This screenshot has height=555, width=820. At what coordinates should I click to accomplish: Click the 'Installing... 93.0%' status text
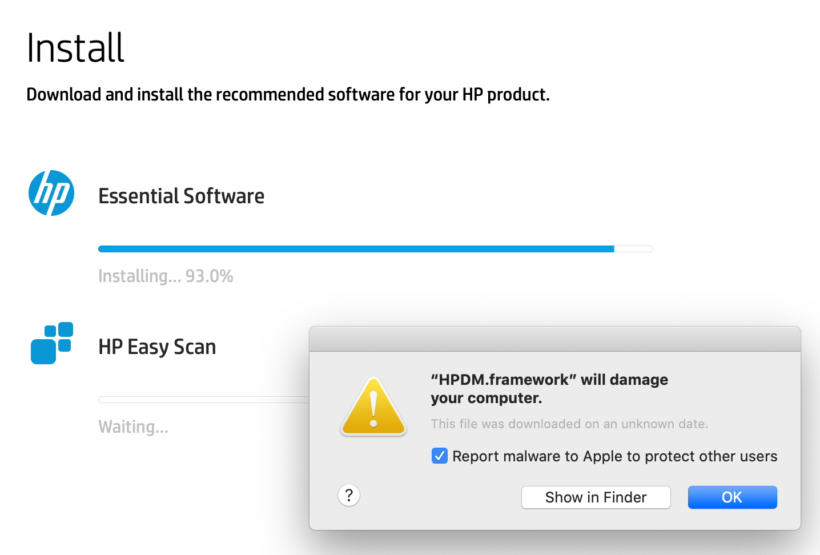166,276
